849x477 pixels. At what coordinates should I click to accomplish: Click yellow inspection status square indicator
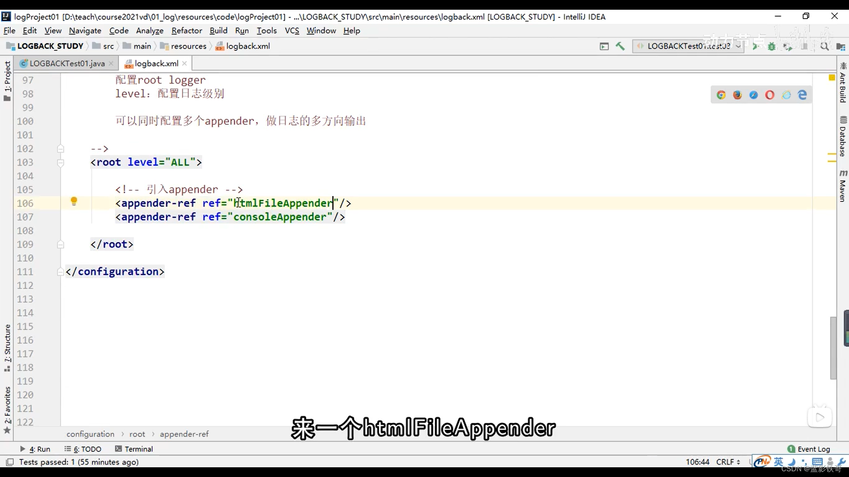coord(832,78)
